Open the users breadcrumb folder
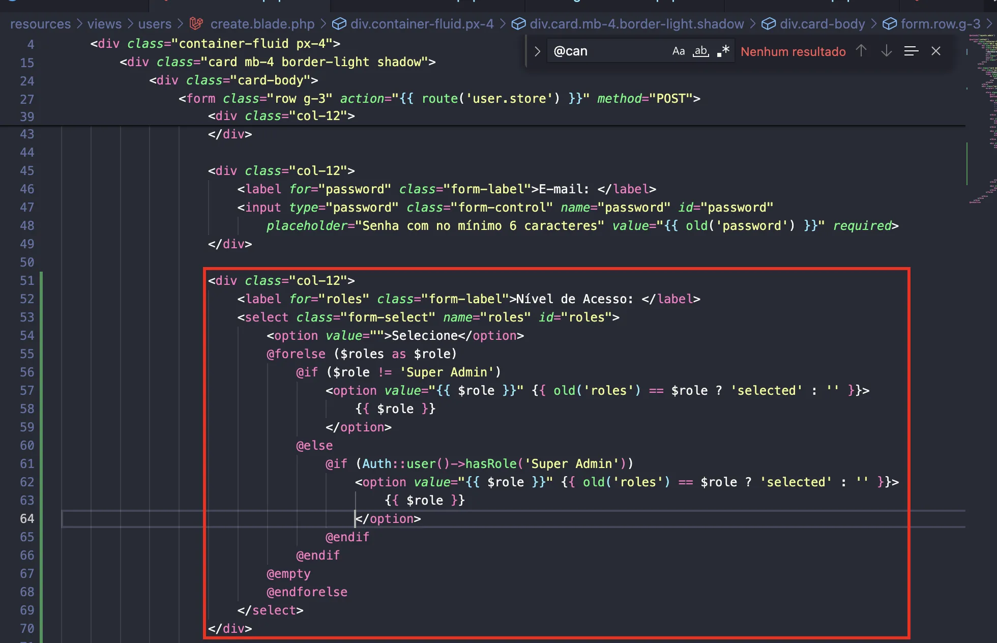This screenshot has width=997, height=643. pos(155,24)
